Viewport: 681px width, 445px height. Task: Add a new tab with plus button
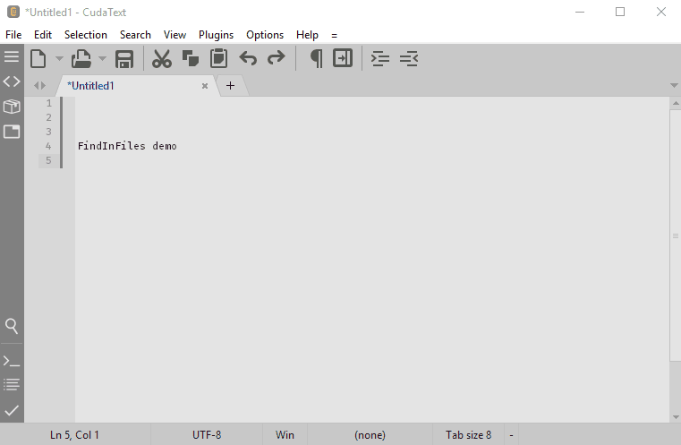tap(231, 86)
